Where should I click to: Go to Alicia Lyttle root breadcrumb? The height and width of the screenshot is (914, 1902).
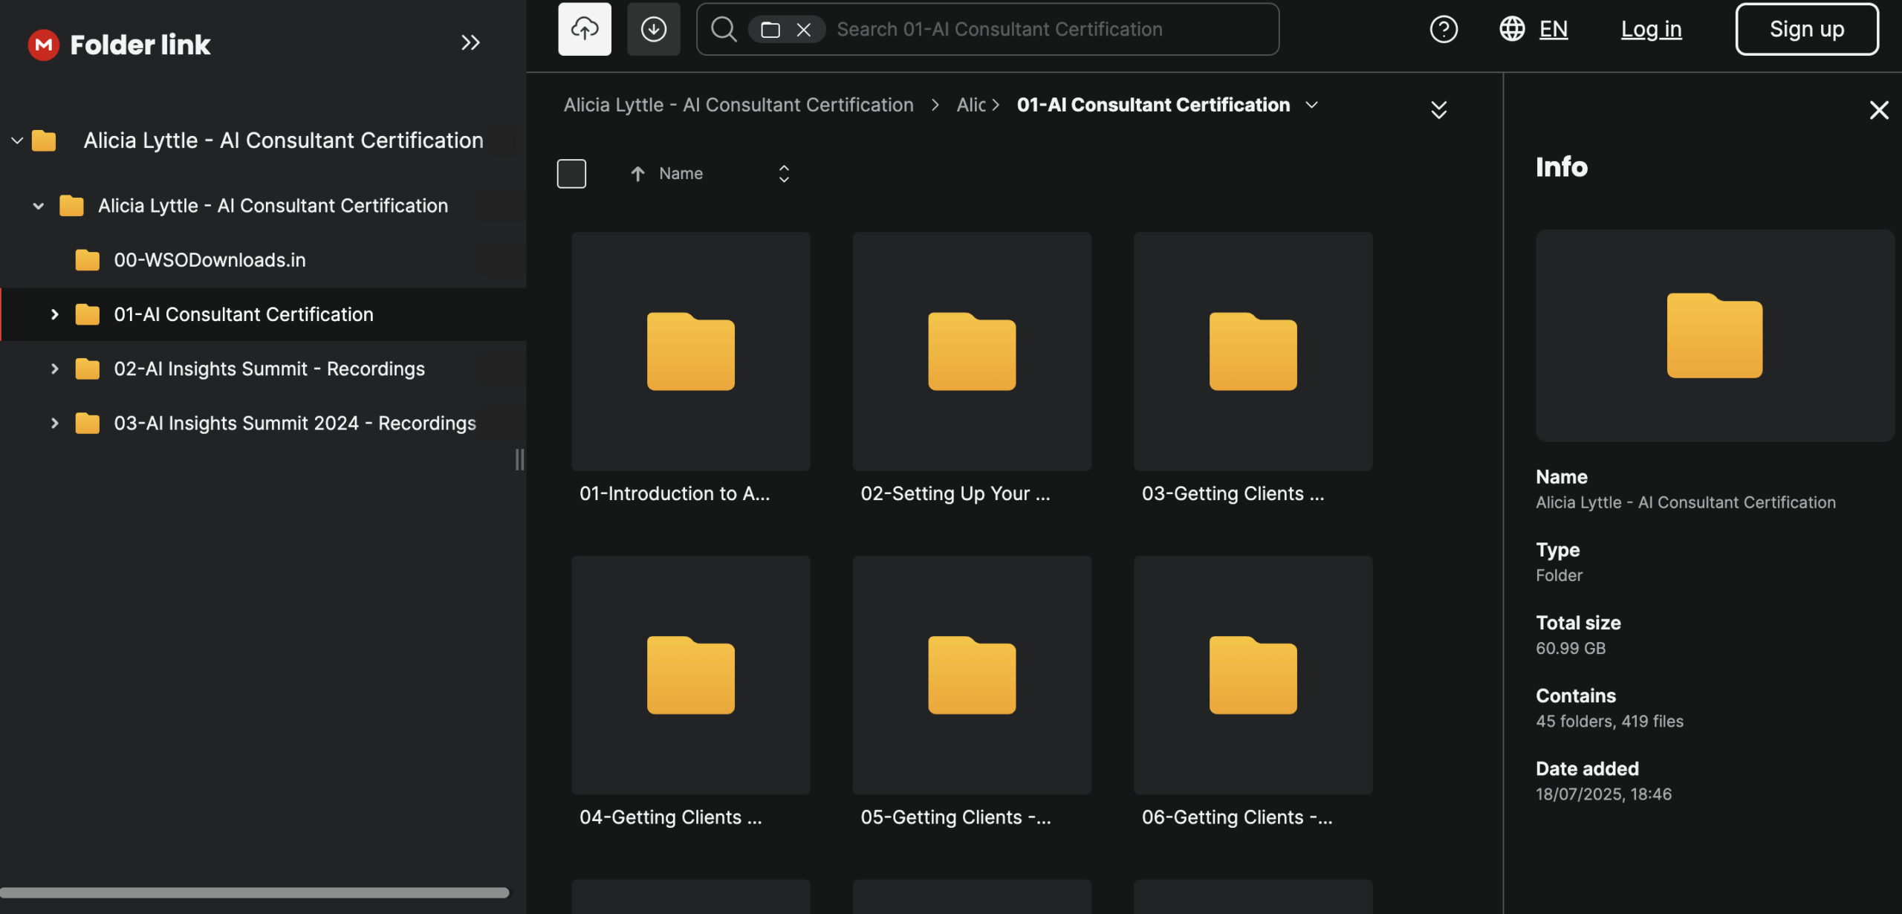738,105
